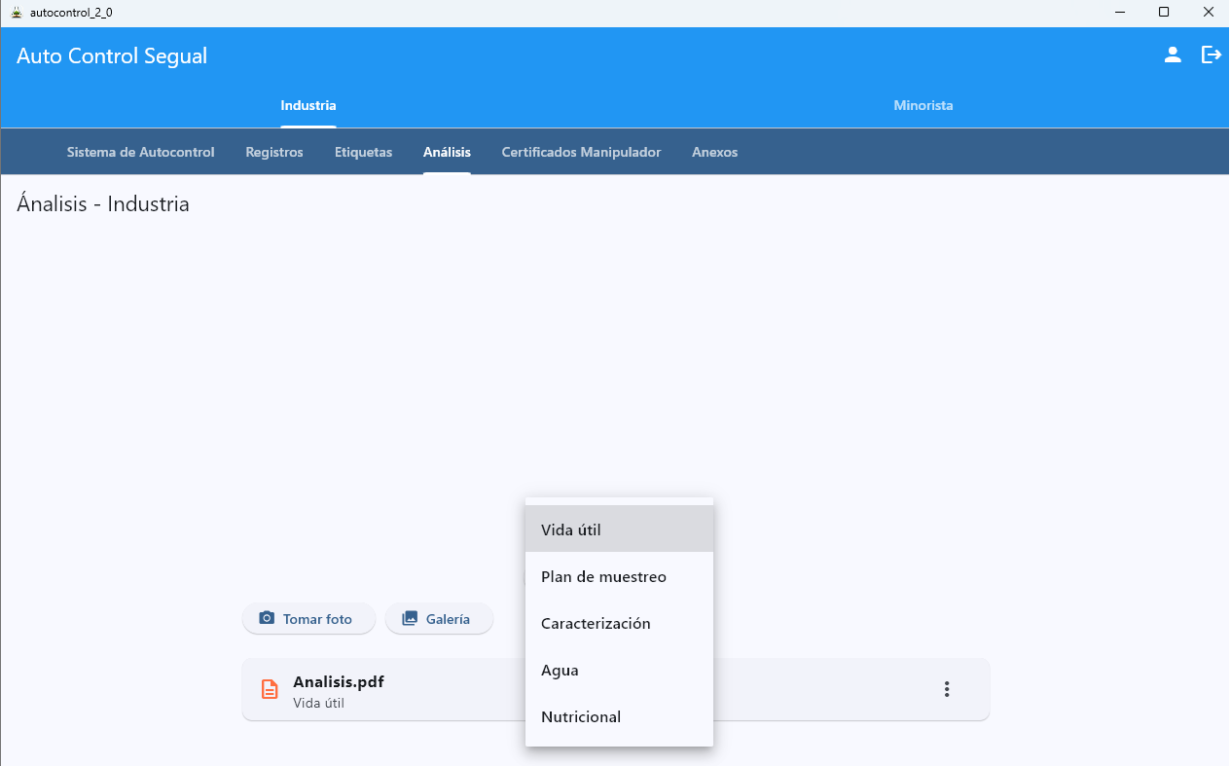Click the logout icon
Screen dimensions: 1230x766
[1212, 55]
